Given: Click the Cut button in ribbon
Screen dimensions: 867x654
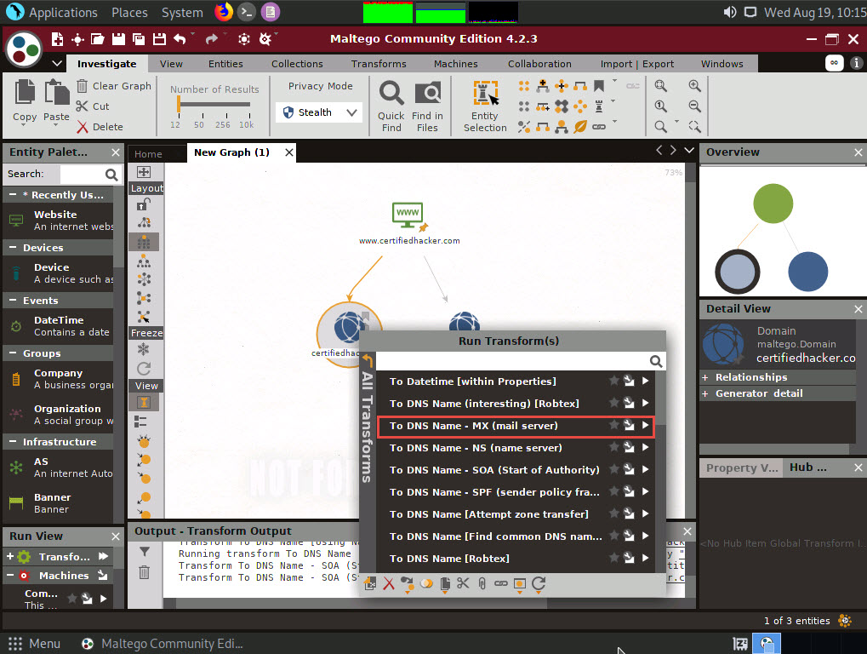Looking at the screenshot, I should [x=93, y=106].
